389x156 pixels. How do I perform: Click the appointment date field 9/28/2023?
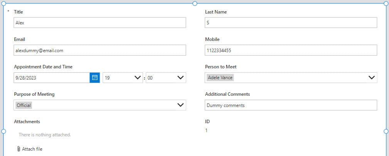[x=52, y=78]
